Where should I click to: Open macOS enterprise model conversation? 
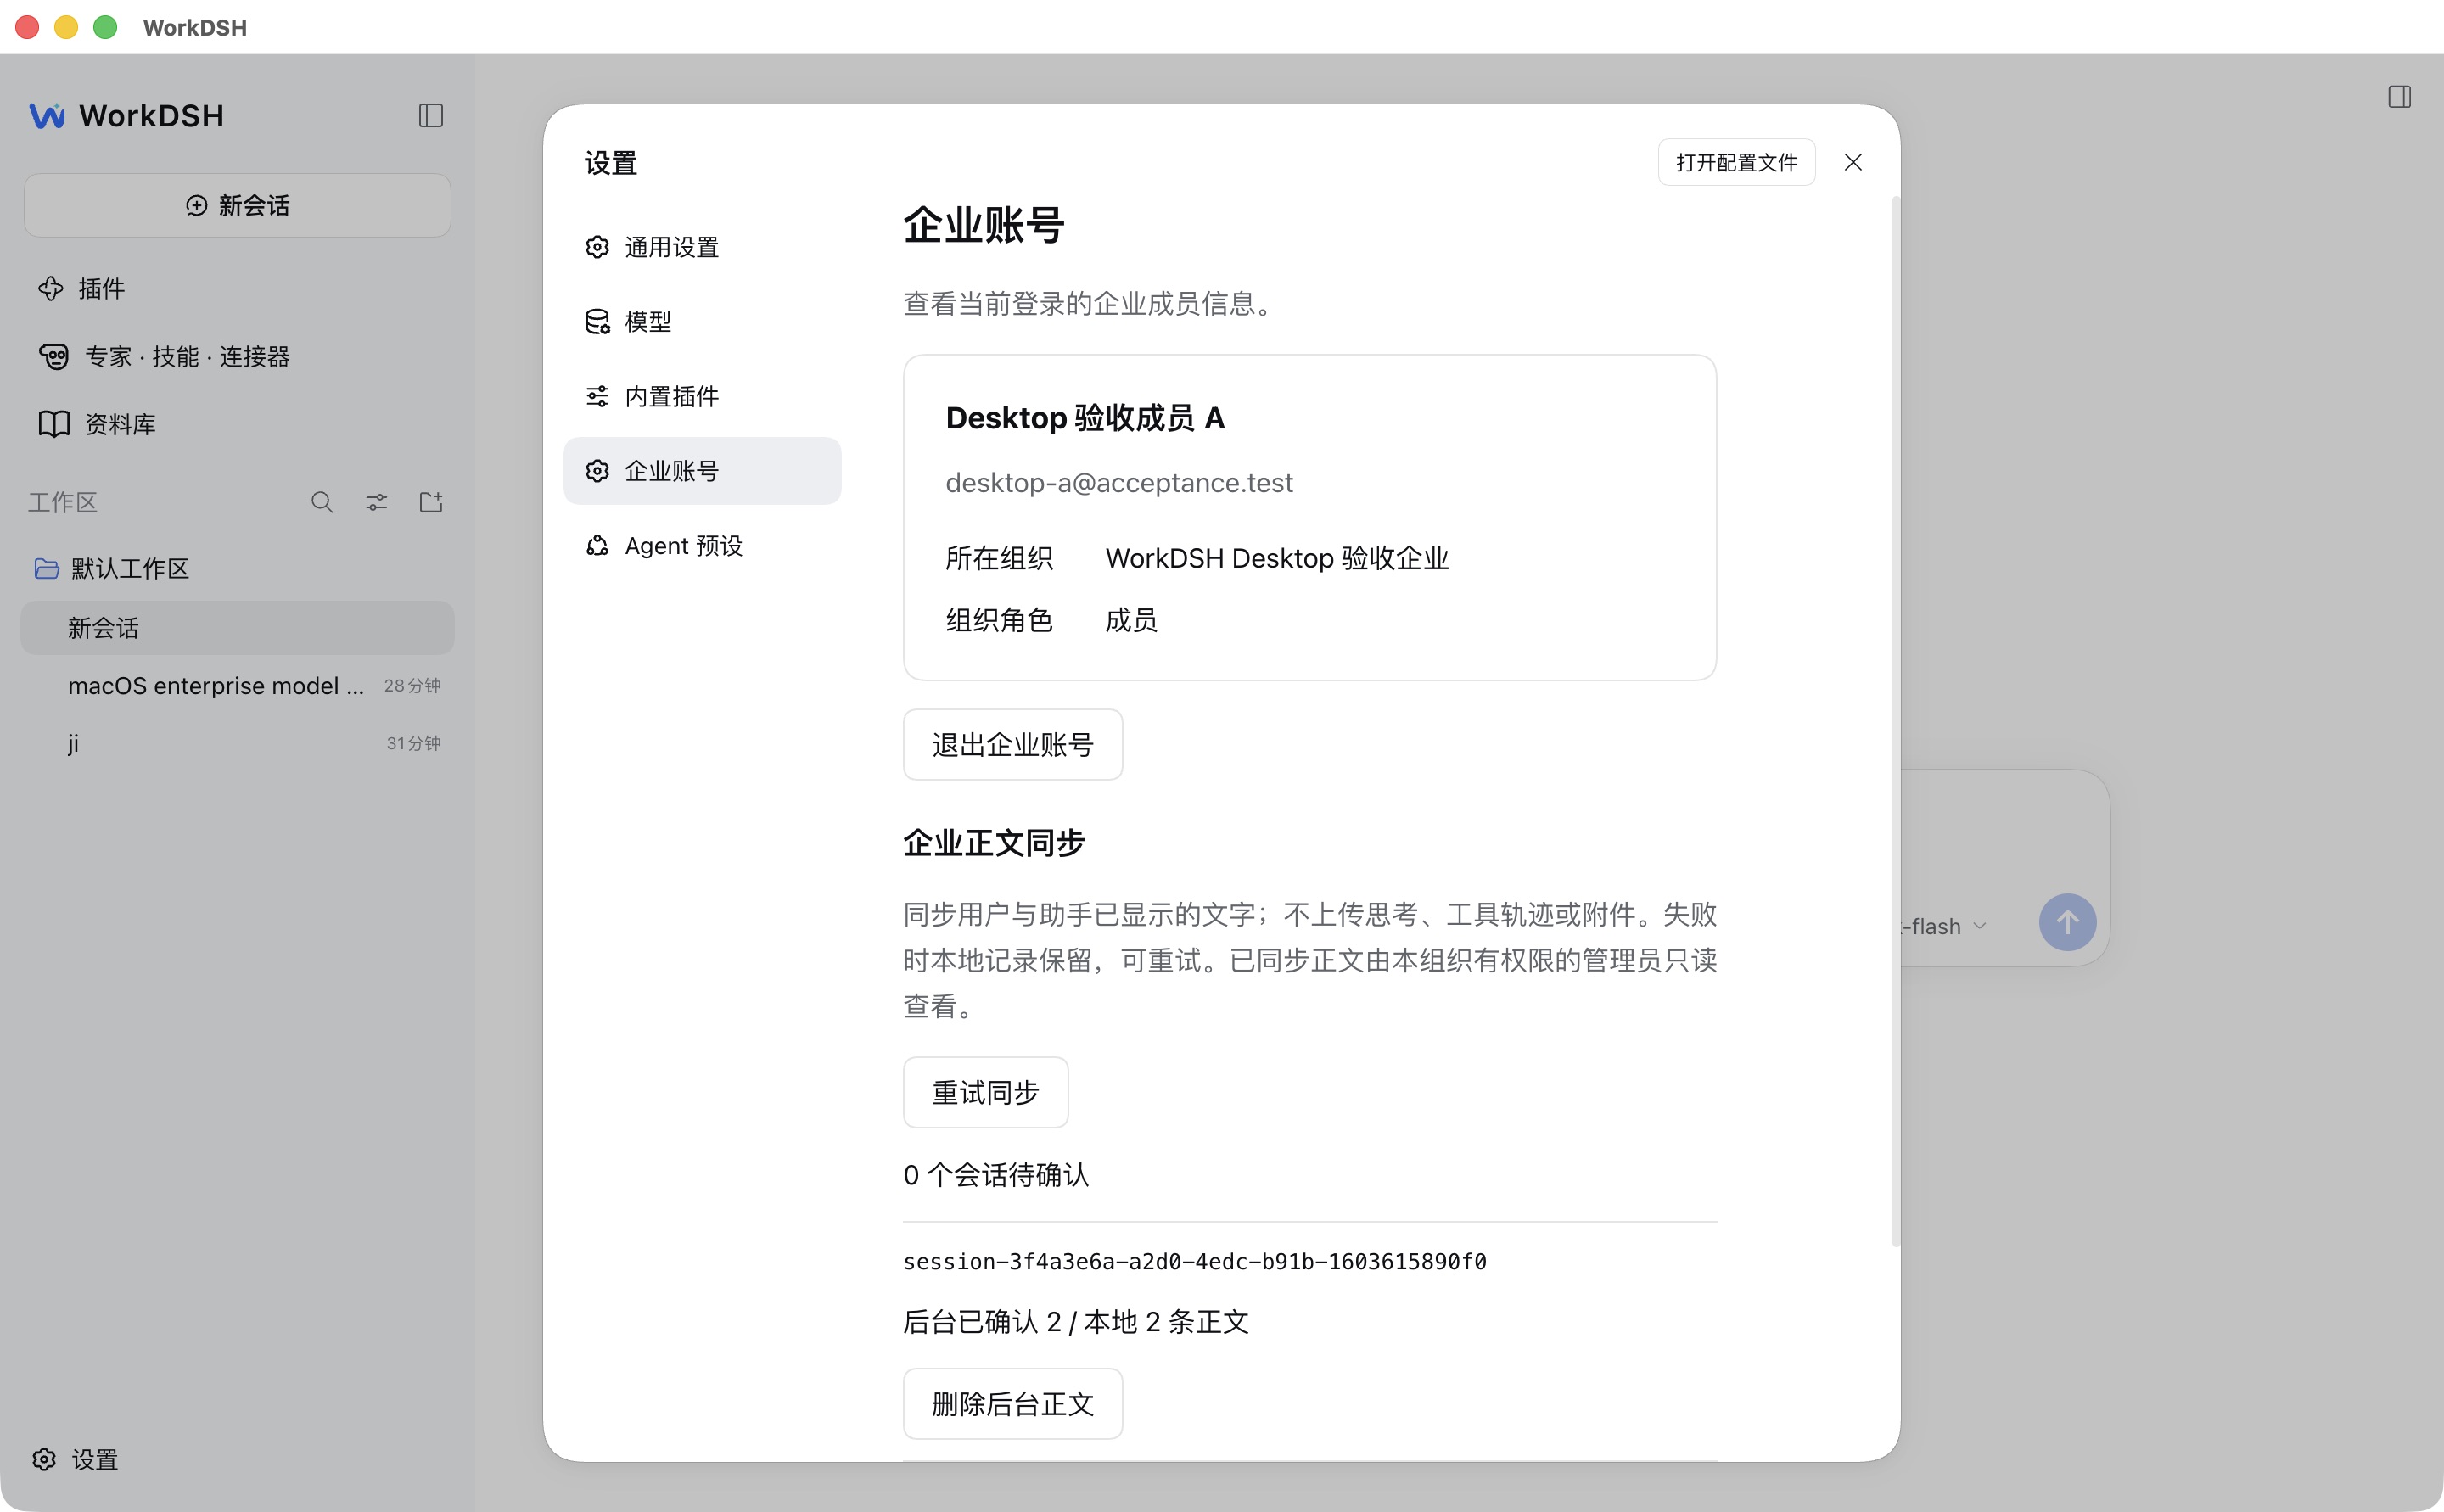click(237, 686)
